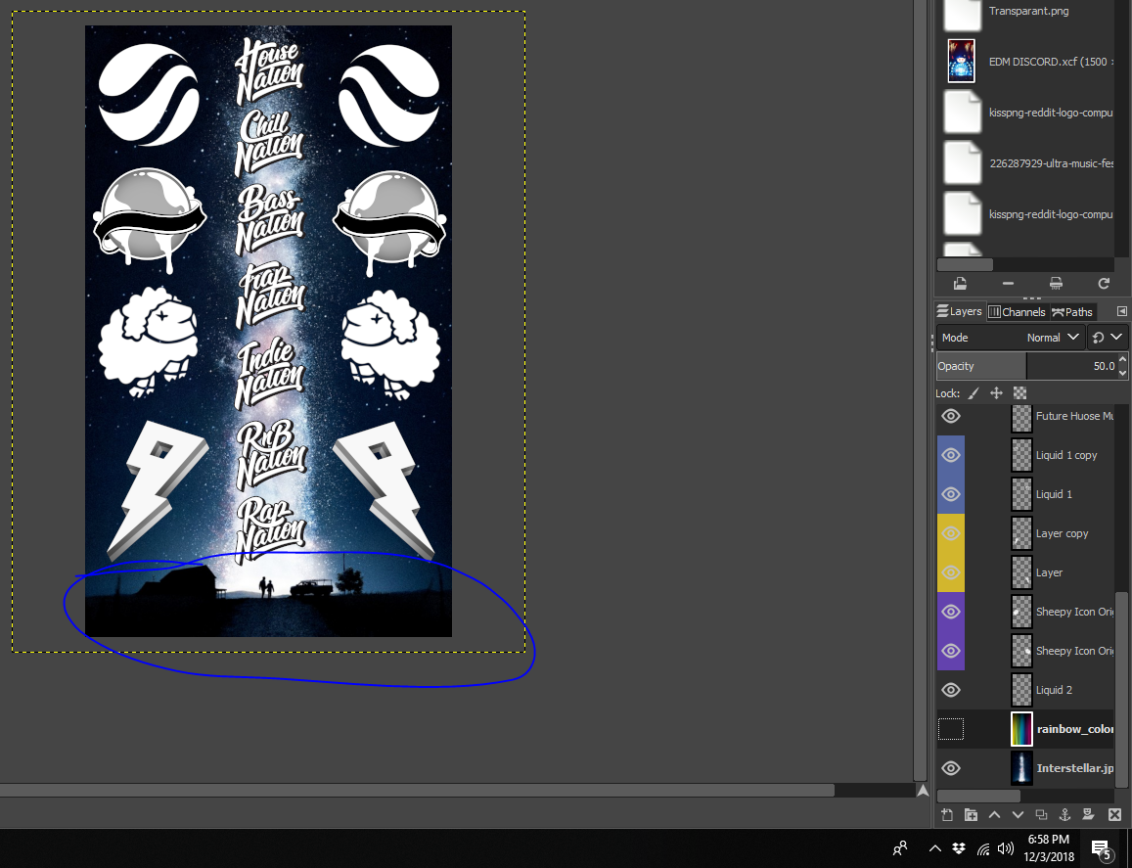Show hidden system tray icons
Screen dimensions: 1132x868
(x=935, y=848)
